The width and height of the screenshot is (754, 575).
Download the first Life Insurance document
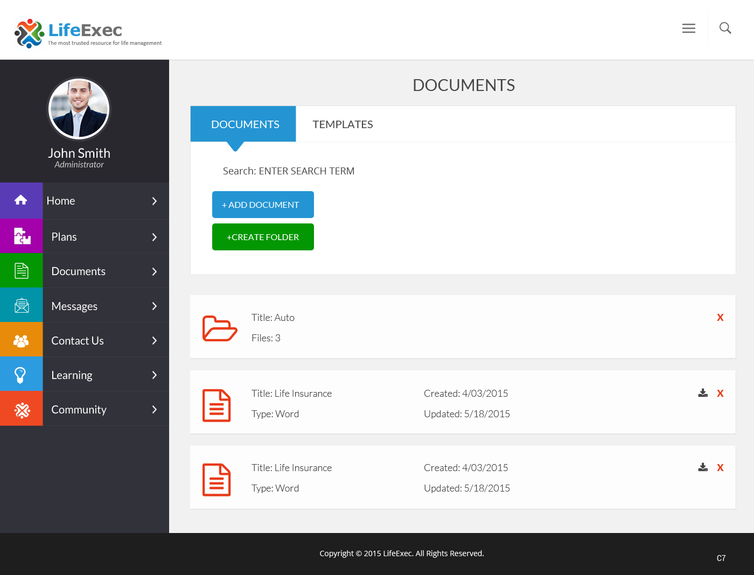[x=703, y=393]
